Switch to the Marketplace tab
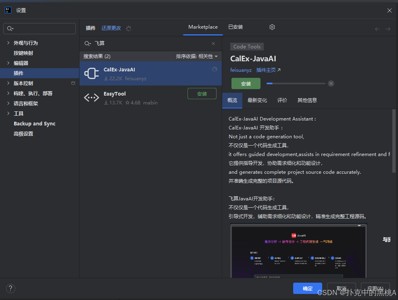Image resolution: width=398 pixels, height=300 pixels. click(x=203, y=27)
